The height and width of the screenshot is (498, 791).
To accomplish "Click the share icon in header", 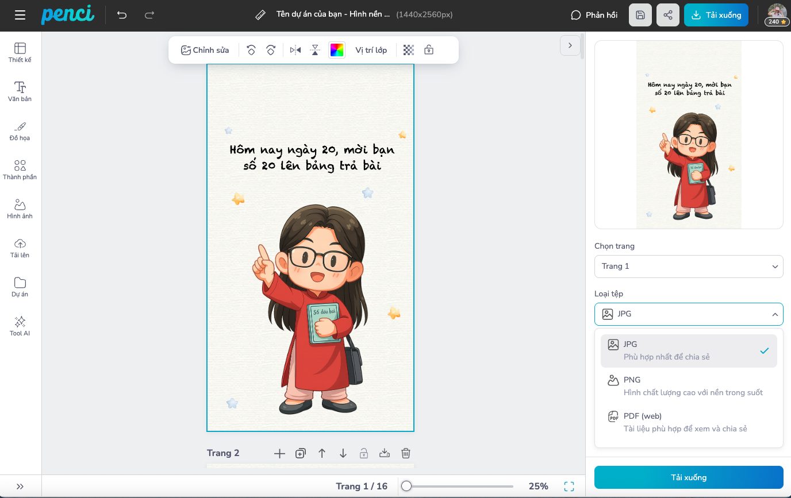I will 667,15.
